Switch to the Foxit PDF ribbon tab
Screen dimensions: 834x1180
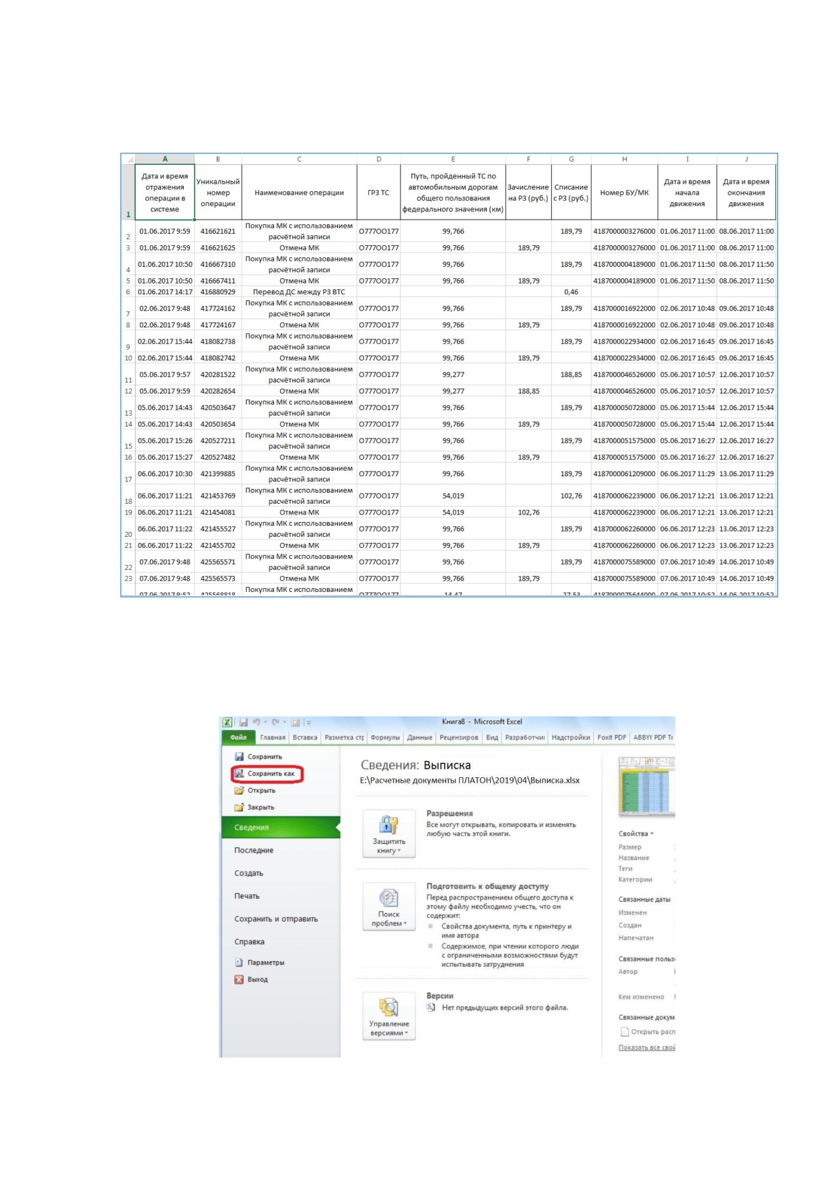tap(611, 737)
